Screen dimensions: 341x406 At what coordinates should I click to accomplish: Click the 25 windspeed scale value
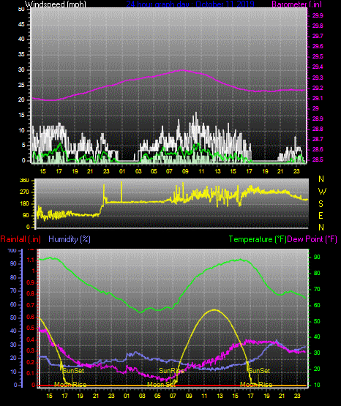(21, 85)
